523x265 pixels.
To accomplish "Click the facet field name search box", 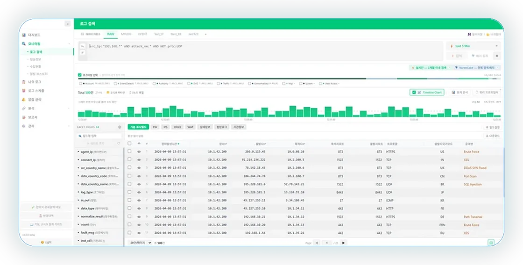I will 99,136.
